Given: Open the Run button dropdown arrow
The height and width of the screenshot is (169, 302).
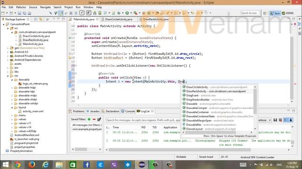Looking at the screenshot, I should click(131, 13).
